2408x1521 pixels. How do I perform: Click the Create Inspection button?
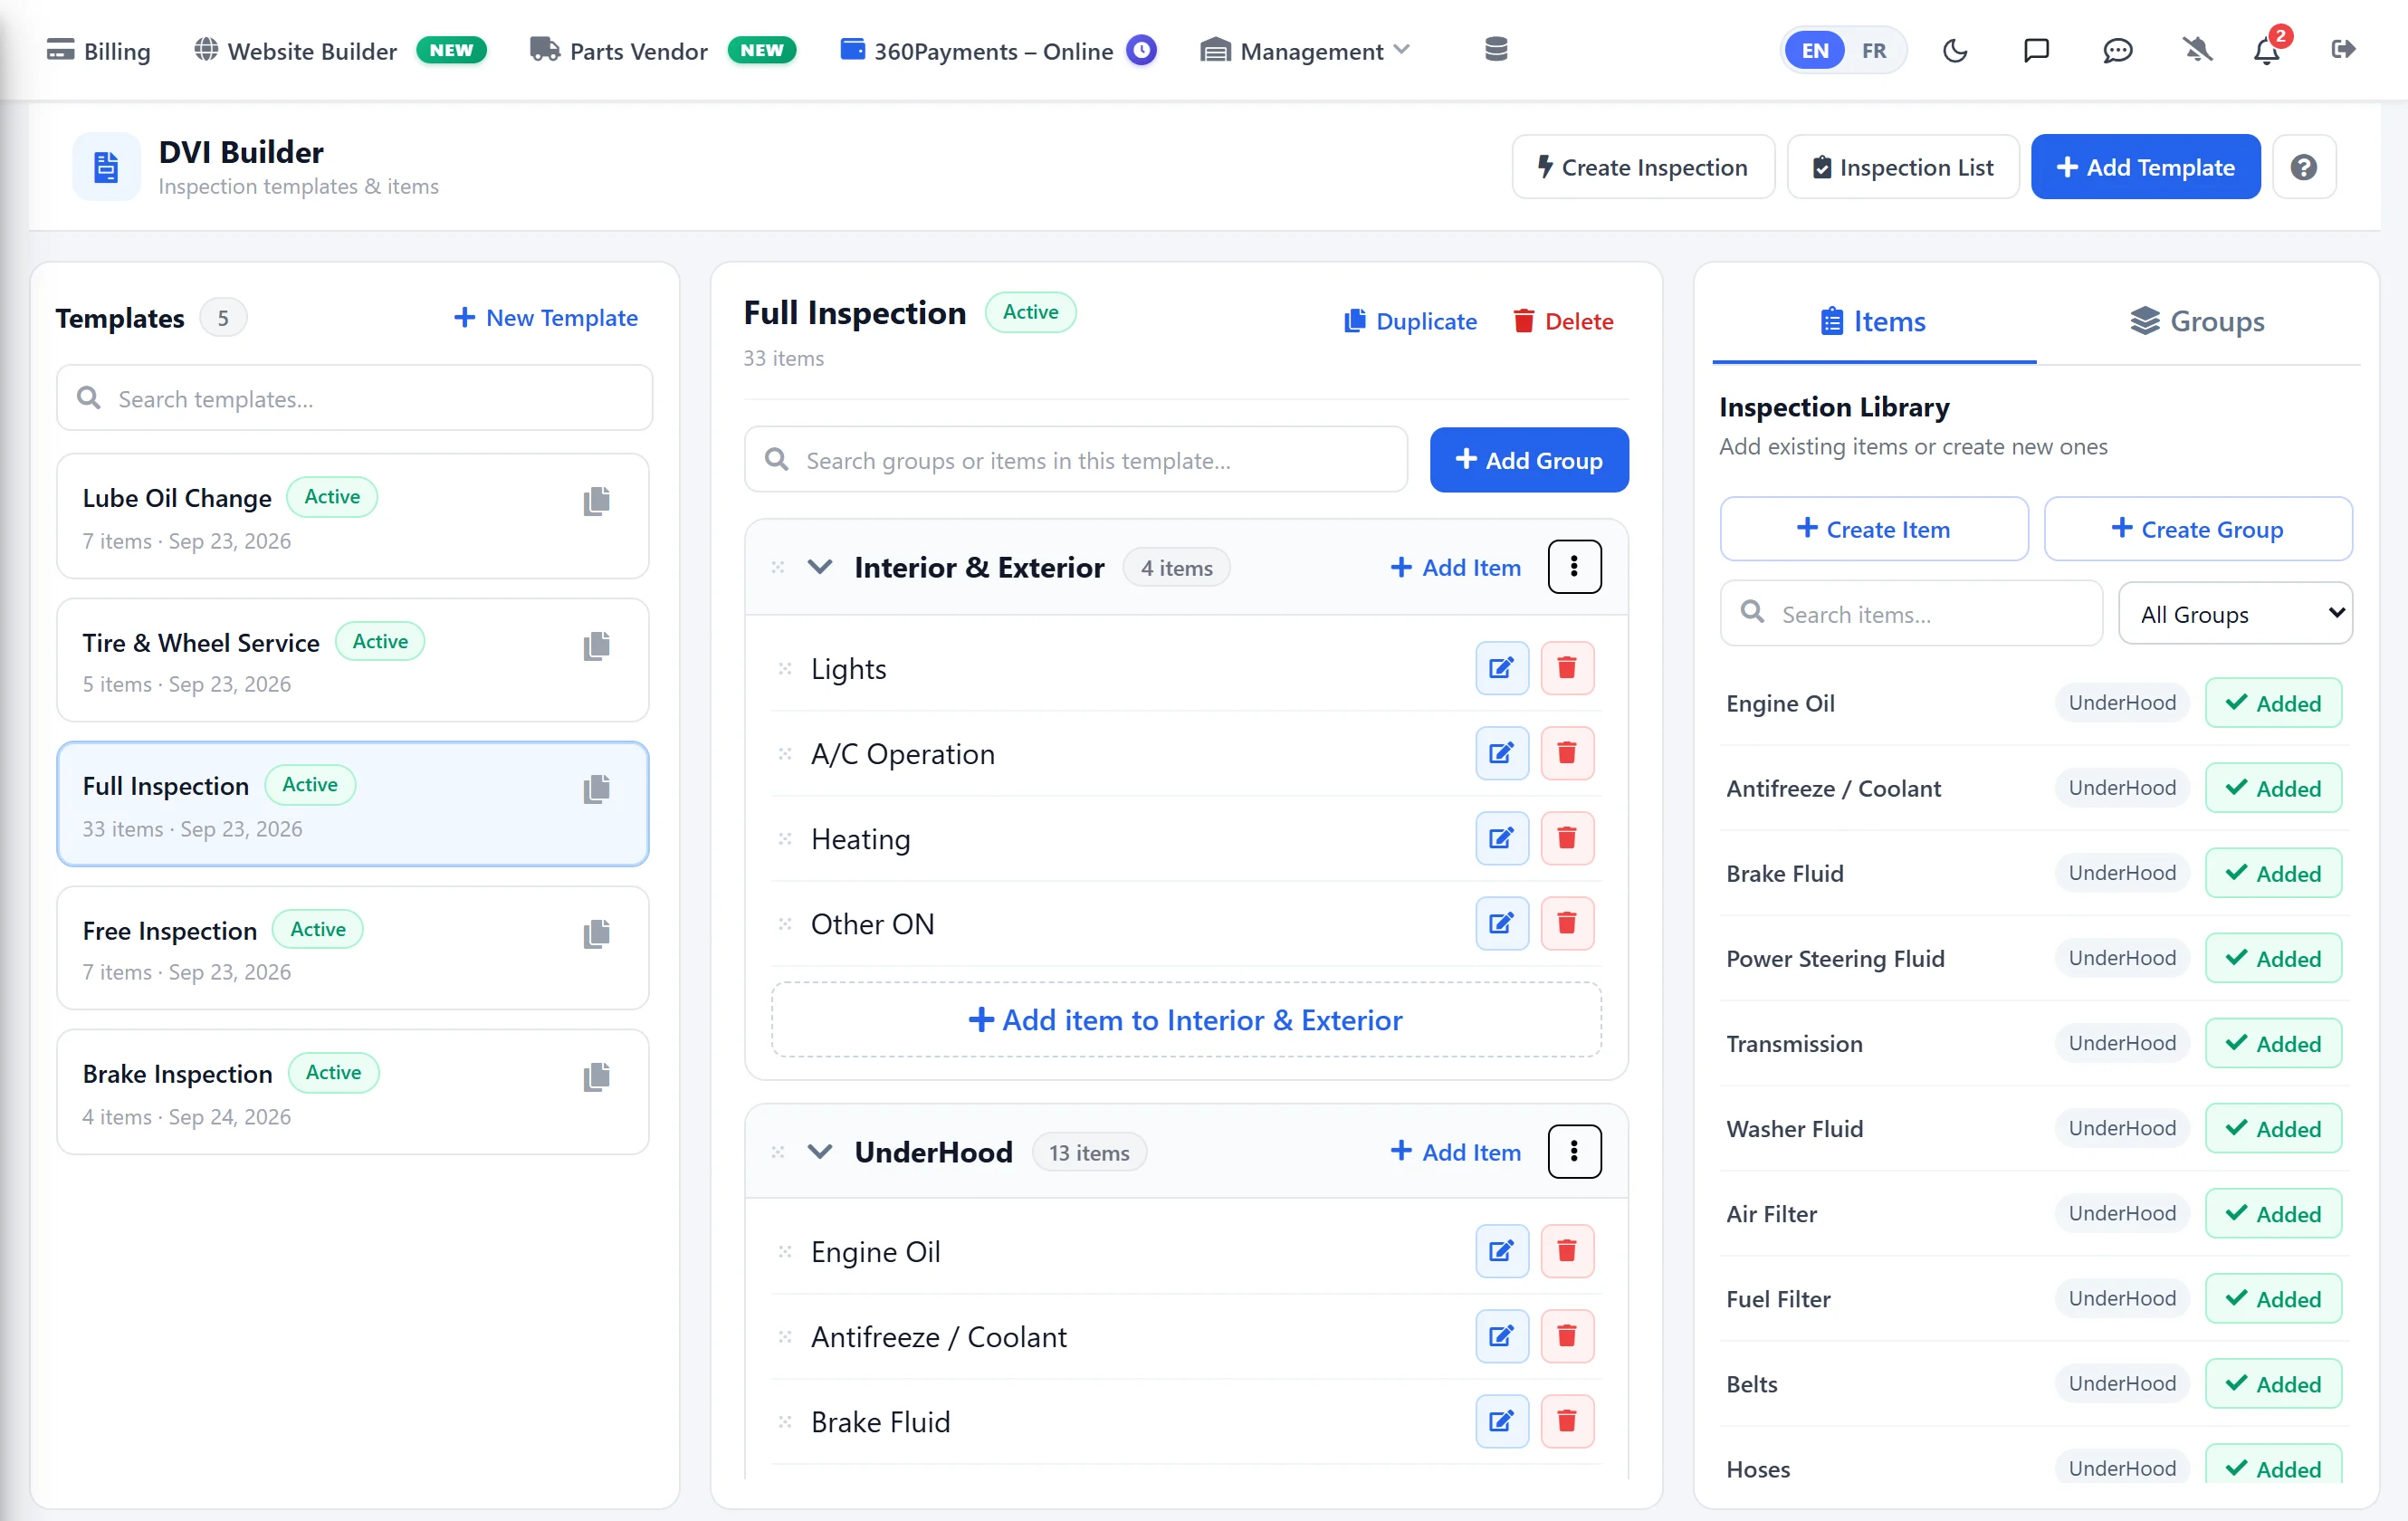(x=1643, y=167)
